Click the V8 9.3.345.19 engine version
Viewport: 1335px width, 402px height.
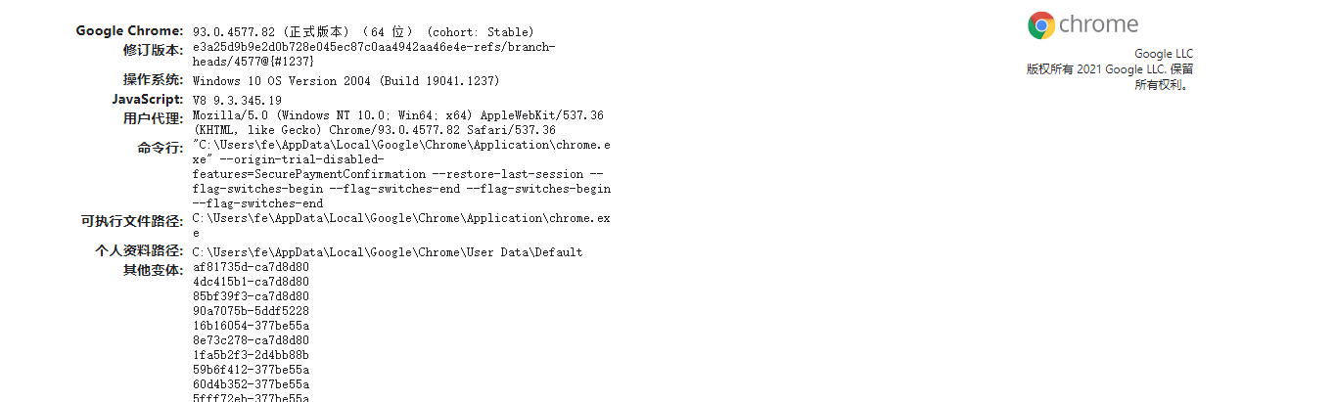237,100
